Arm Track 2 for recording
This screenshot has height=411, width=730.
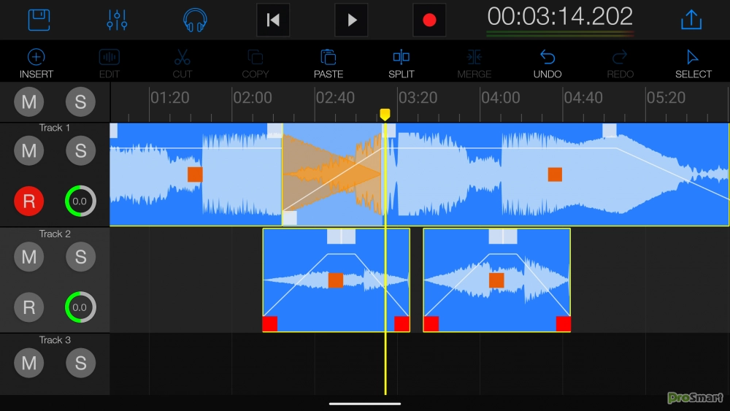(x=29, y=307)
